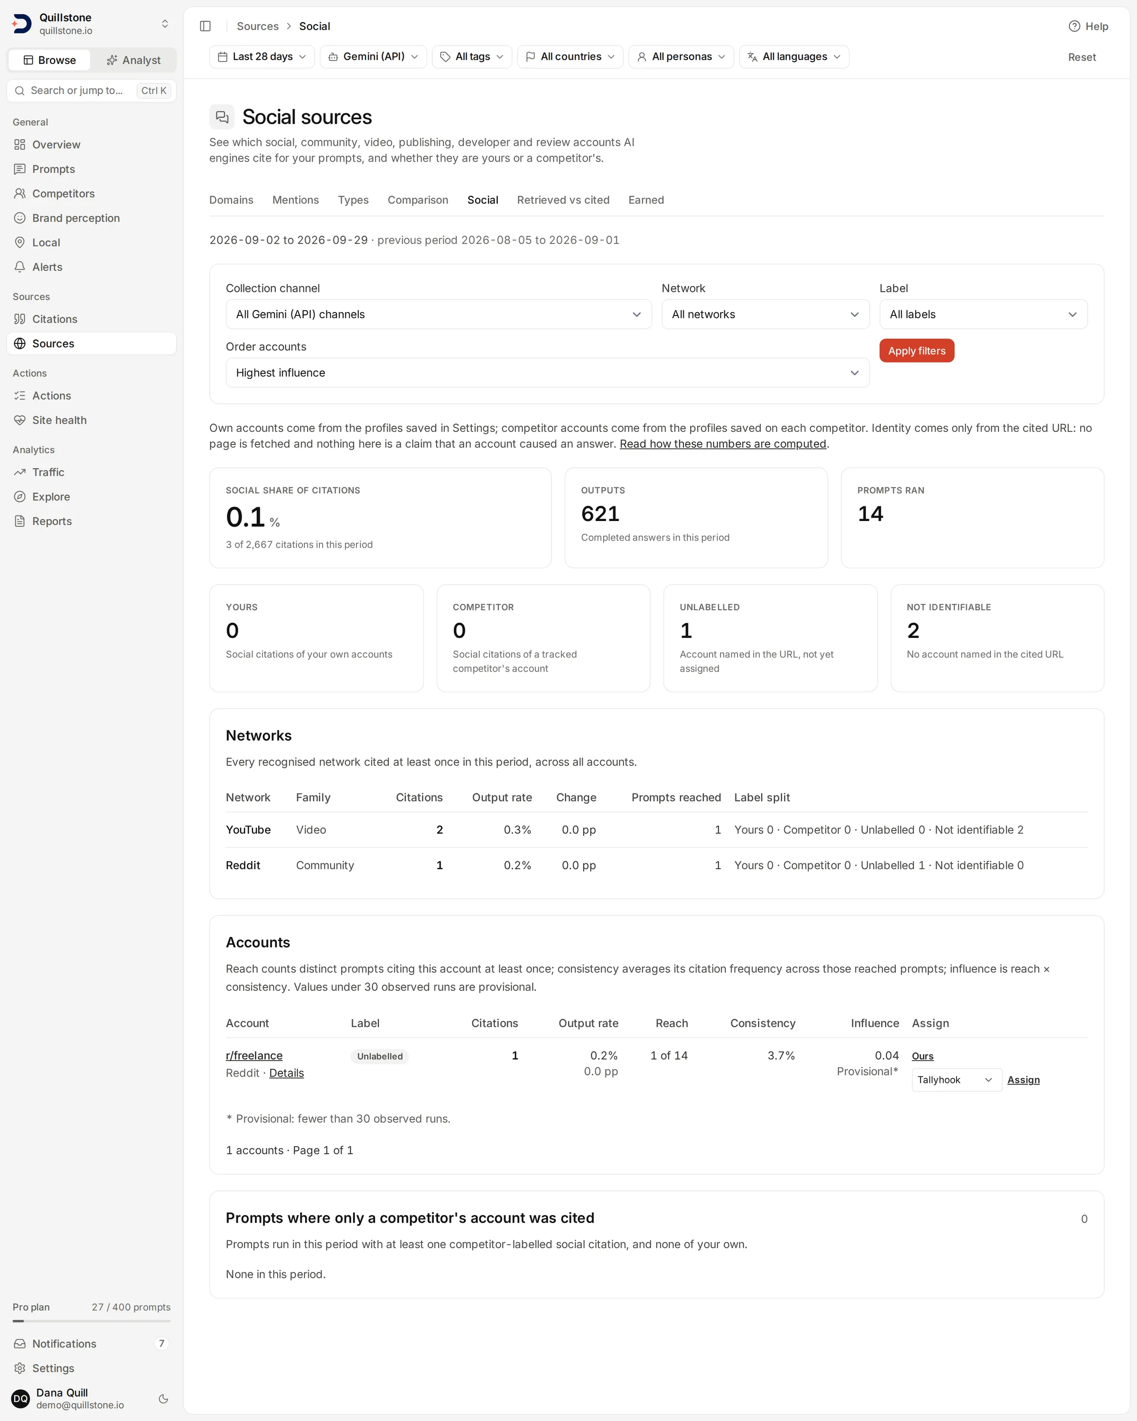This screenshot has width=1137, height=1421.
Task: Go to Competitors page
Action: pyautogui.click(x=91, y=194)
